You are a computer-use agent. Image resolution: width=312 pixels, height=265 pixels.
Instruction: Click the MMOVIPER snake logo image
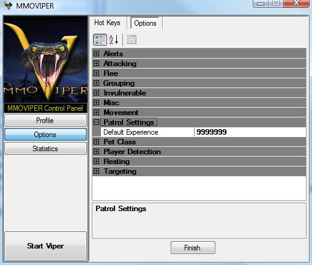click(45, 59)
